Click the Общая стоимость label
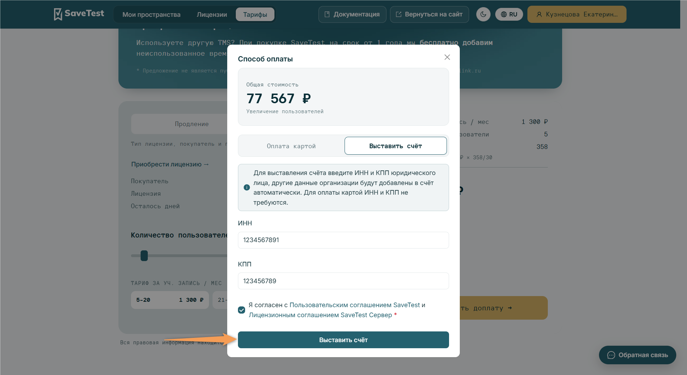Screen dimensions: 687x375 (272, 85)
